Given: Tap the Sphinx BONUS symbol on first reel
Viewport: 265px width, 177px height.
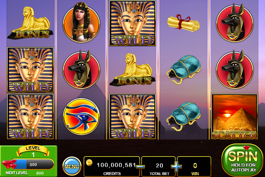Looking at the screenshot, I should click(x=30, y=23).
